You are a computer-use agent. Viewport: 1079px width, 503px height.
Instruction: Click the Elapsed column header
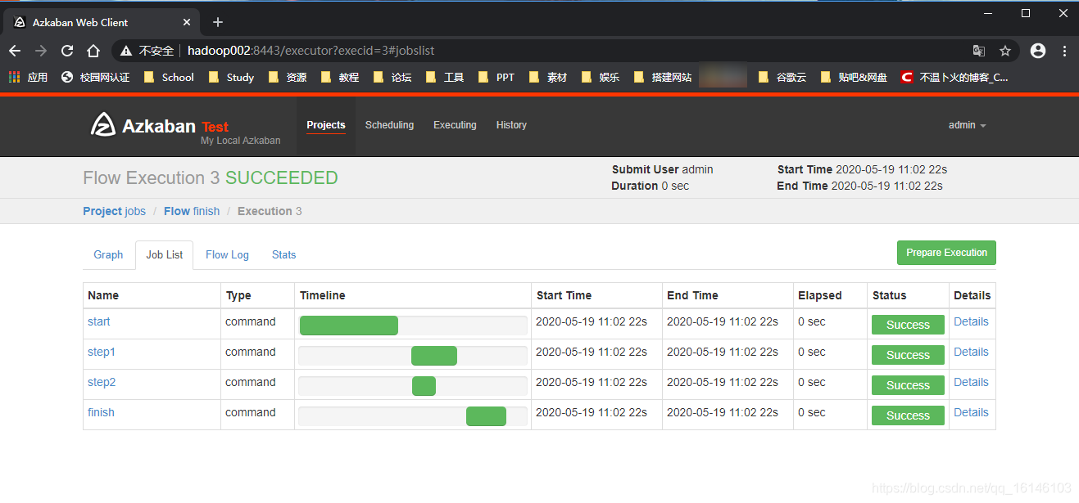click(x=819, y=295)
